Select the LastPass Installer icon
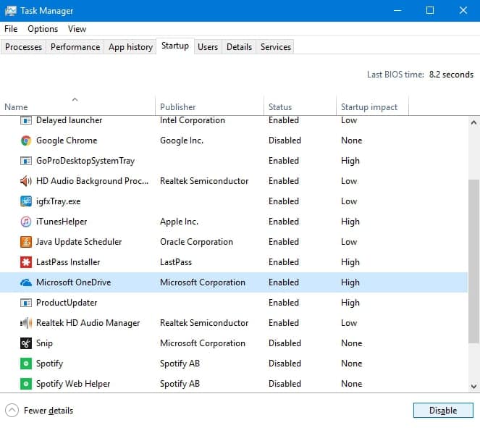The width and height of the screenshot is (480, 428). tap(26, 262)
